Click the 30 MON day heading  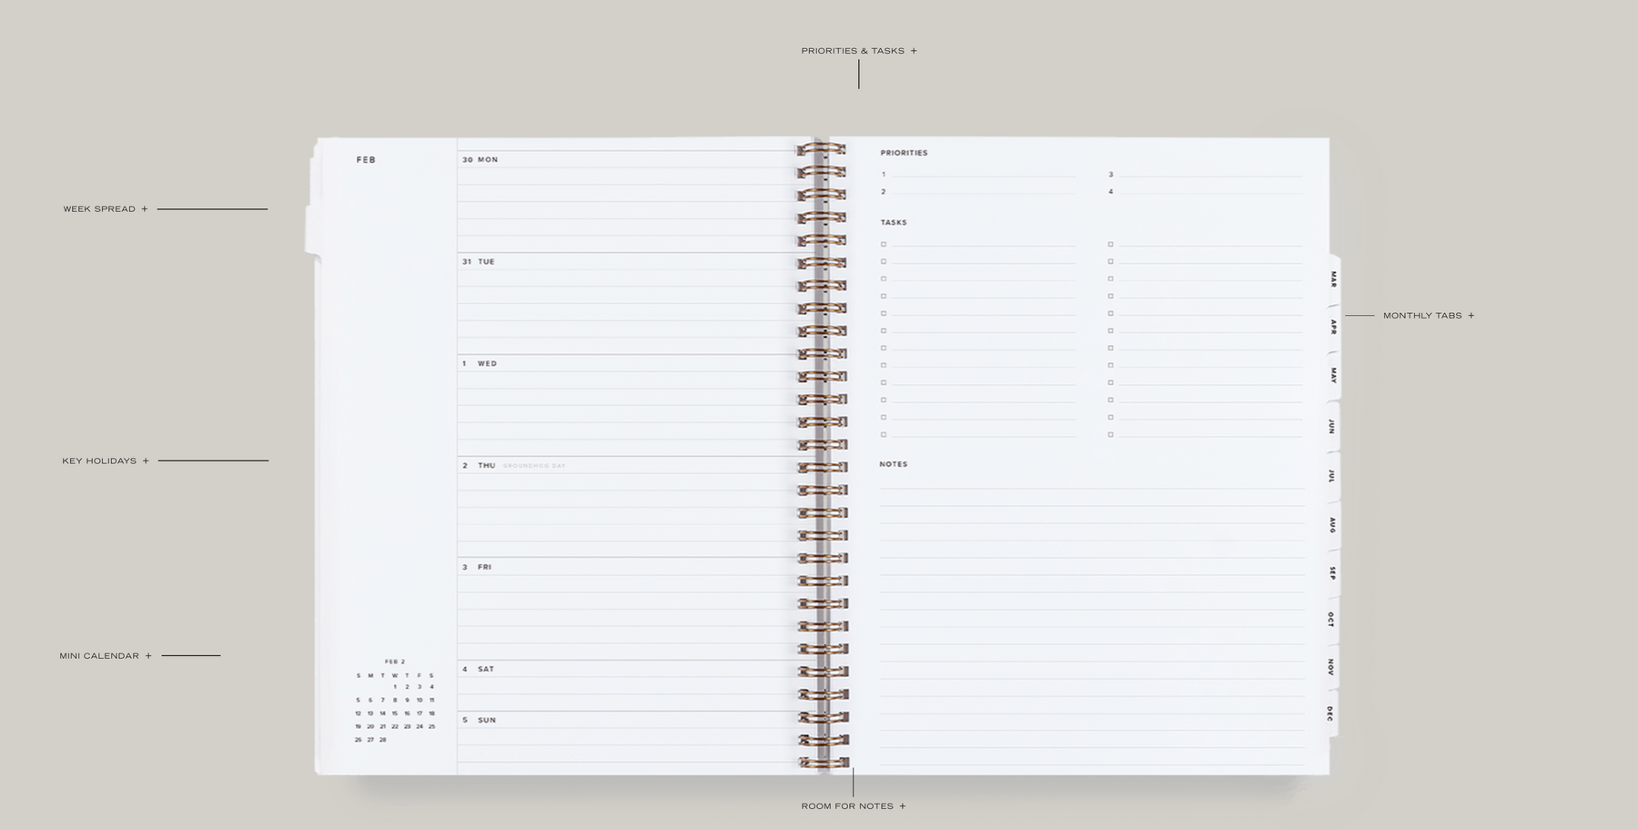[x=480, y=160]
